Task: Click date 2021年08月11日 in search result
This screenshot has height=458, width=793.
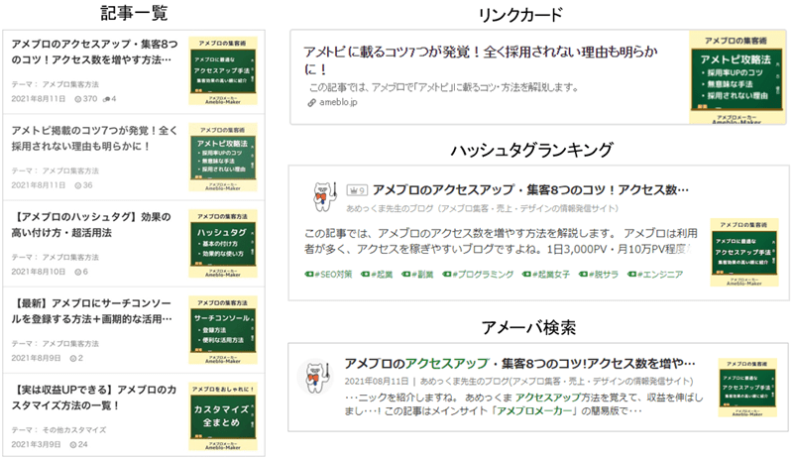Action: click(377, 381)
